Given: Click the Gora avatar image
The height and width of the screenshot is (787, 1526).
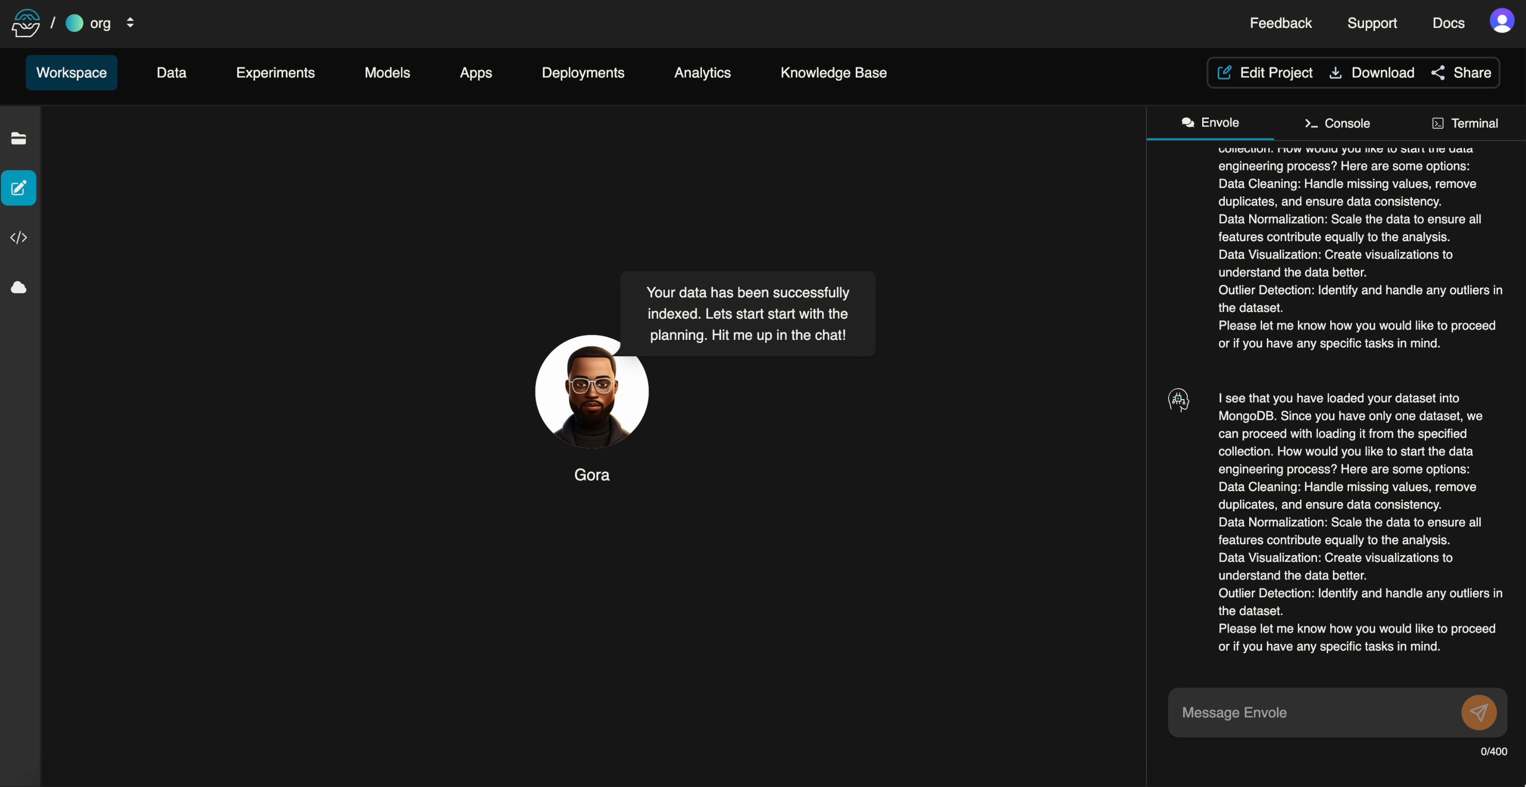Looking at the screenshot, I should 591,392.
